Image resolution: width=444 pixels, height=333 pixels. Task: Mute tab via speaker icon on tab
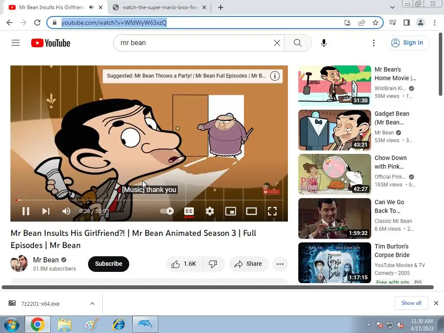91,7
